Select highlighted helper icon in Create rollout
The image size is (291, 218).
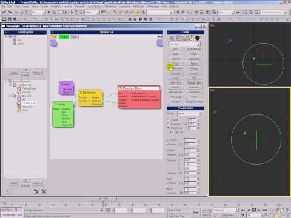191,38
